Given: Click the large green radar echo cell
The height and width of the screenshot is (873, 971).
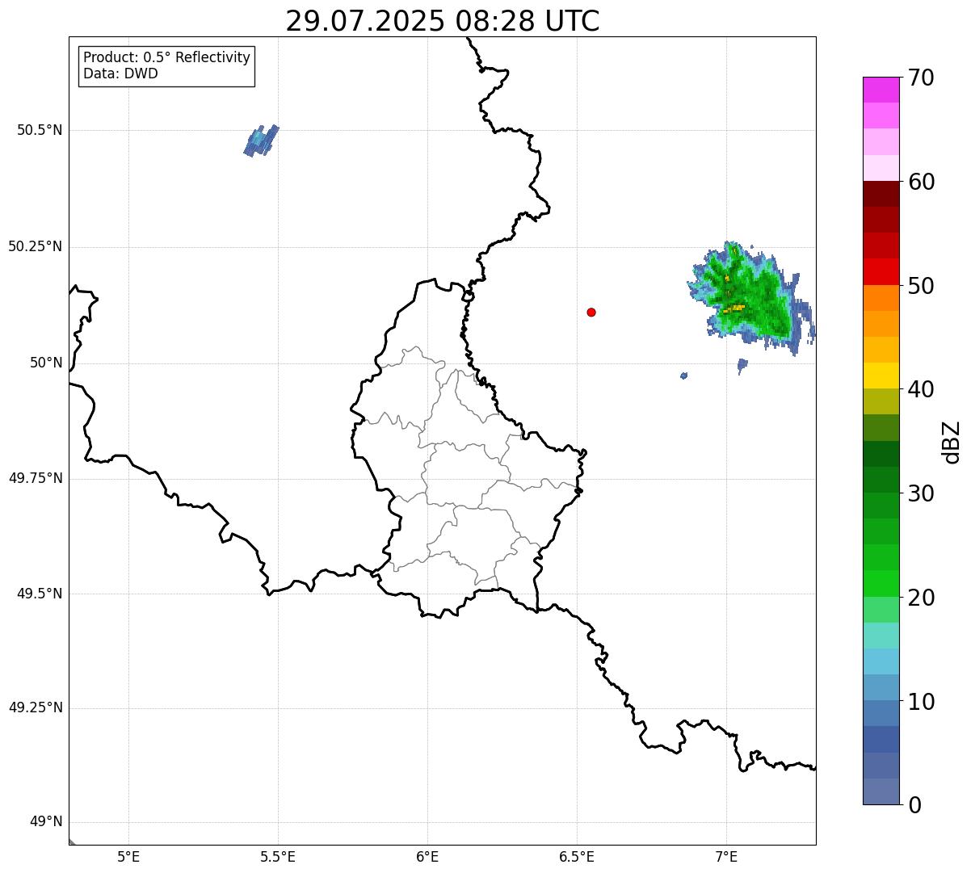Looking at the screenshot, I should [x=750, y=297].
